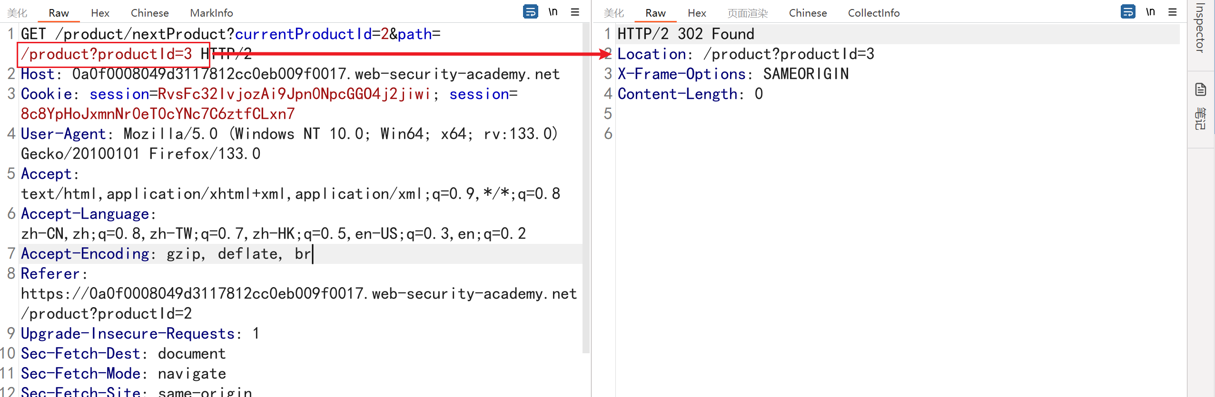1215x397 pixels.
Task: Switch response view to Hex tab
Action: click(696, 13)
